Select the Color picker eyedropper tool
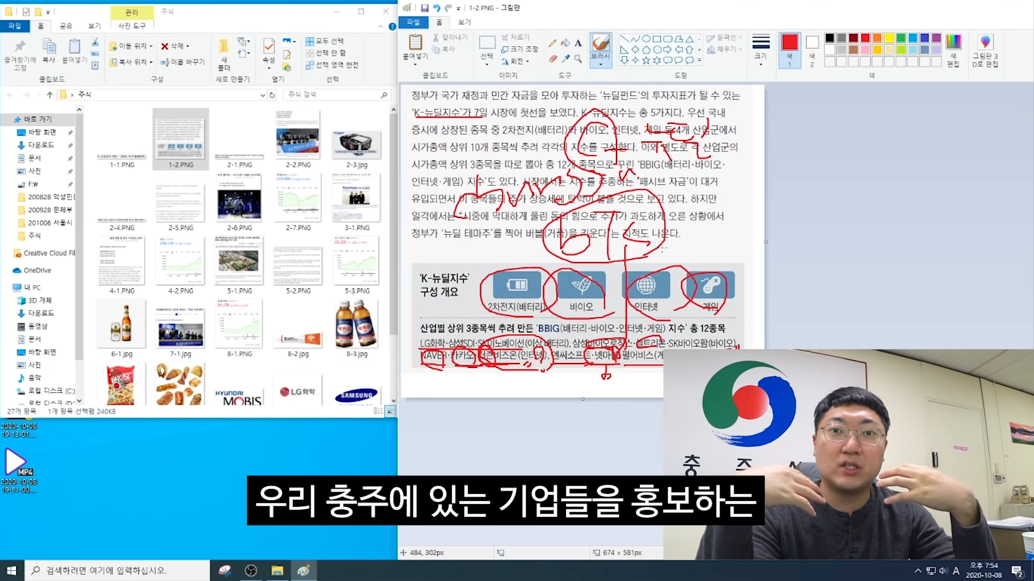This screenshot has width=1034, height=581. pos(565,58)
